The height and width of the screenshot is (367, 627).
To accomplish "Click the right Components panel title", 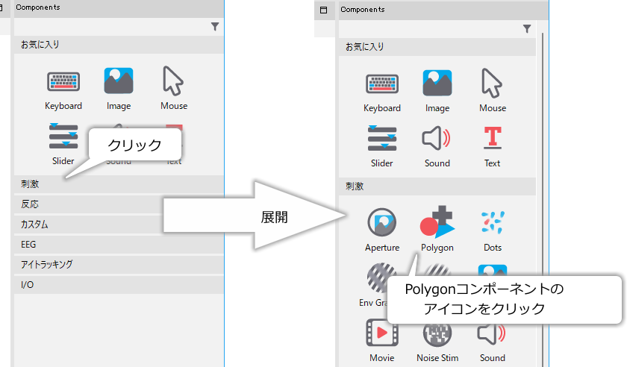I will (x=363, y=10).
